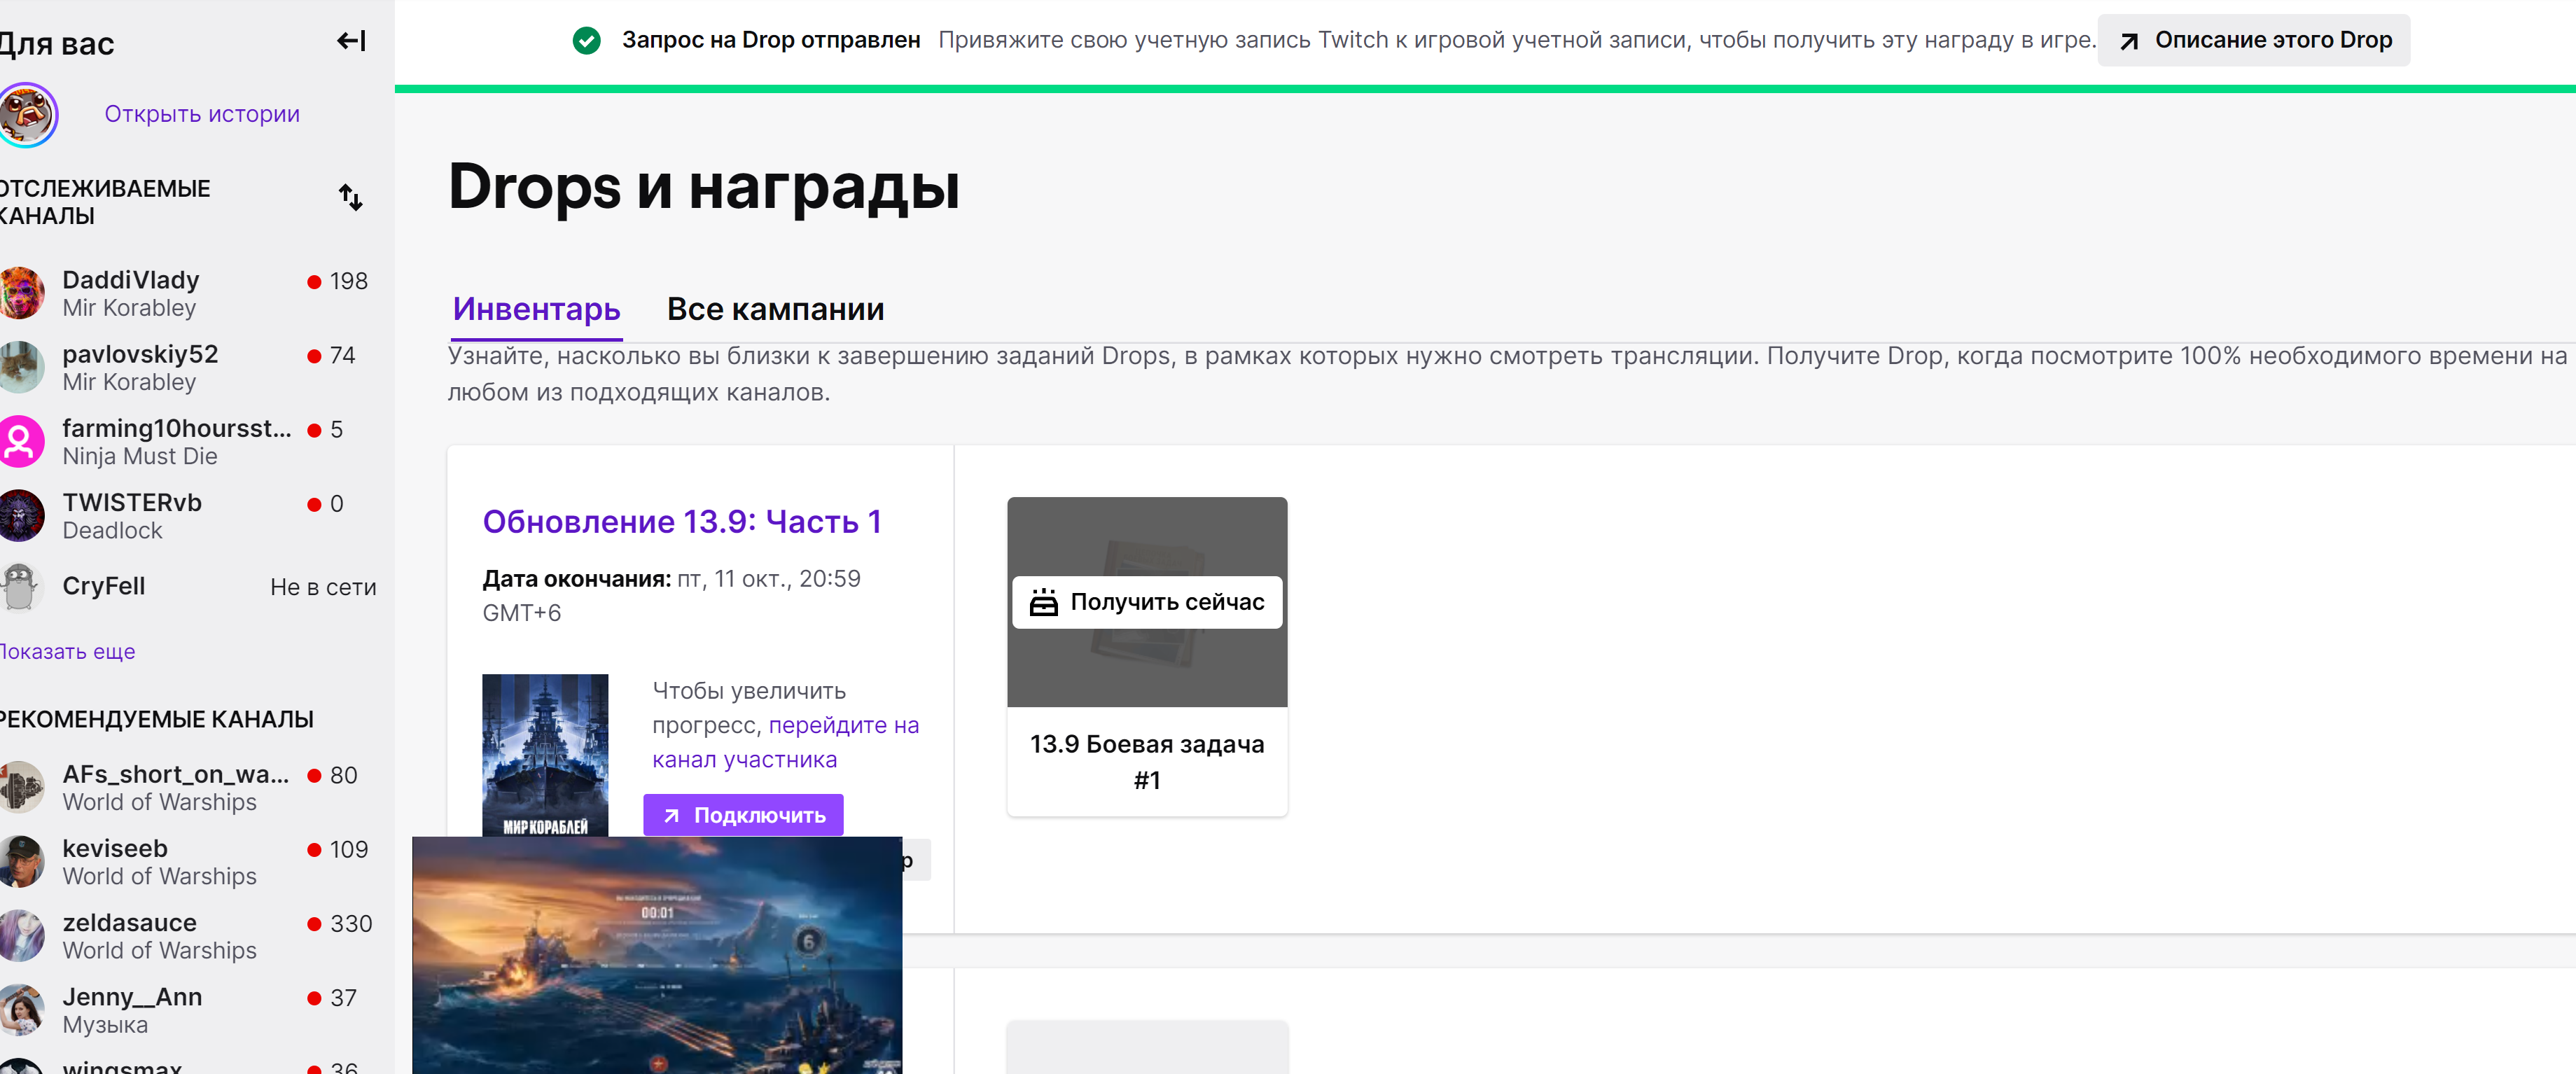Open the Описание этого Drop button
Screen dimensions: 2576x1074
[x=2253, y=40]
